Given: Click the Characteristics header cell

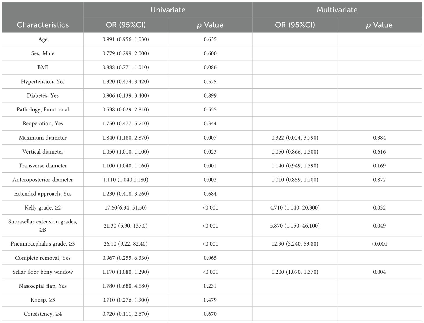Looking at the screenshot, I should [43, 25].
